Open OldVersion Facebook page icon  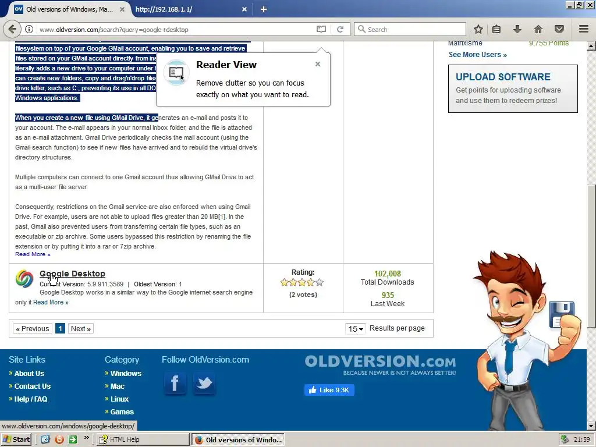click(x=175, y=383)
